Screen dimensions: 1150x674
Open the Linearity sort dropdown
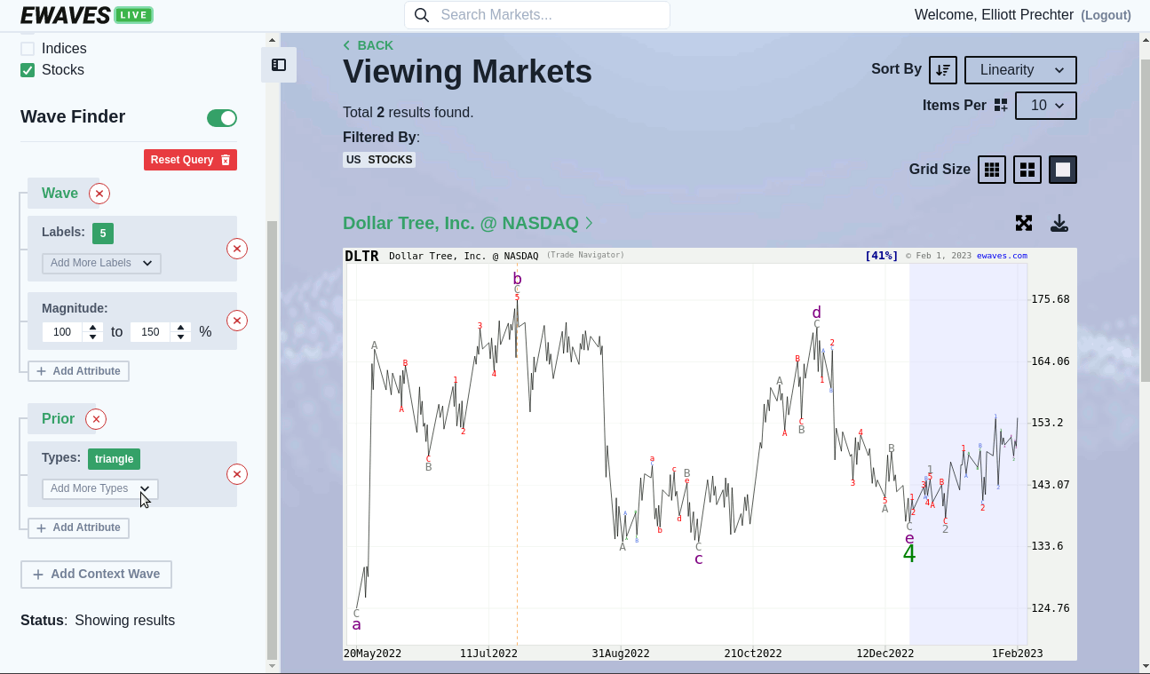[x=1021, y=70]
